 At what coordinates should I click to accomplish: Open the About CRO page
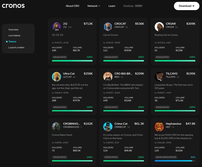[72, 6]
